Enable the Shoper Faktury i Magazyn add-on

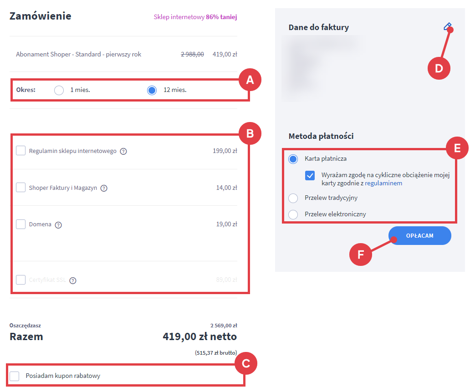tap(20, 187)
